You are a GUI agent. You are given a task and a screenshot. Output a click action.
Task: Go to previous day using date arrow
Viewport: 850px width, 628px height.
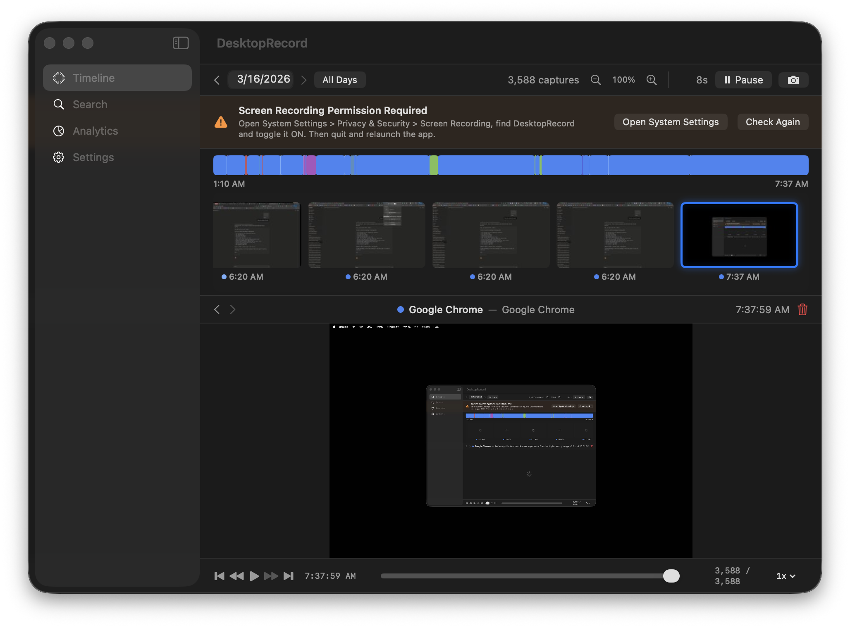(x=217, y=80)
